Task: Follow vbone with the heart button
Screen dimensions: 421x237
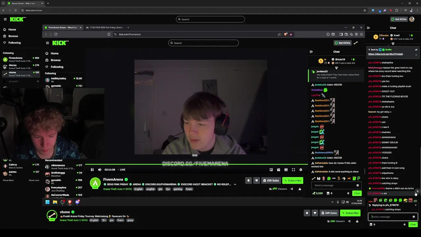Action: [315, 213]
